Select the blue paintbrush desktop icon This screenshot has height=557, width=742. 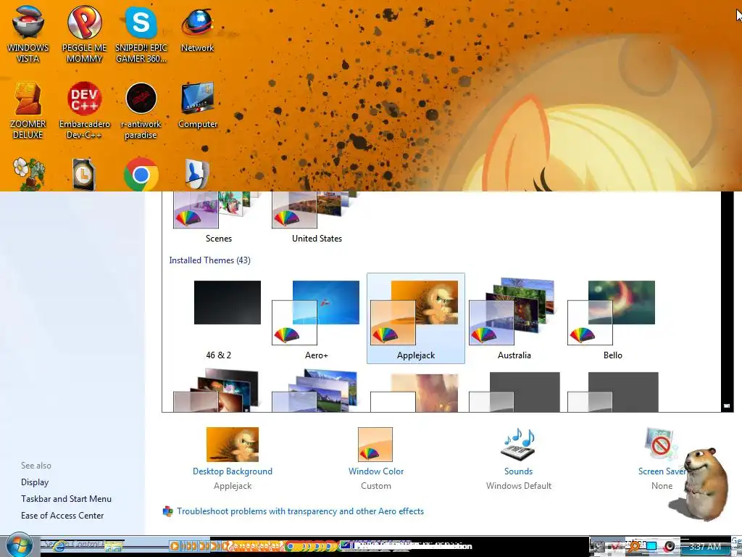[x=197, y=174]
